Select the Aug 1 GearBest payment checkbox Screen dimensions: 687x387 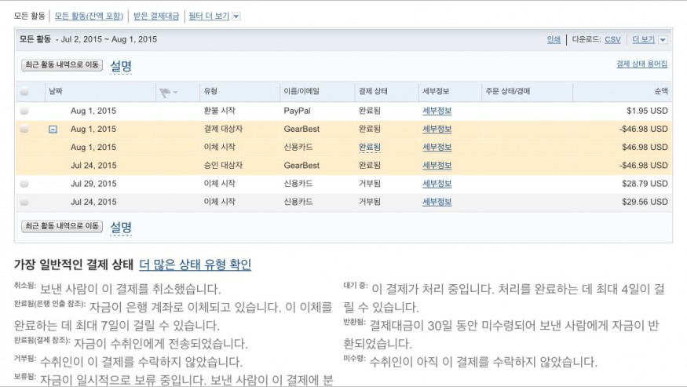24,130
